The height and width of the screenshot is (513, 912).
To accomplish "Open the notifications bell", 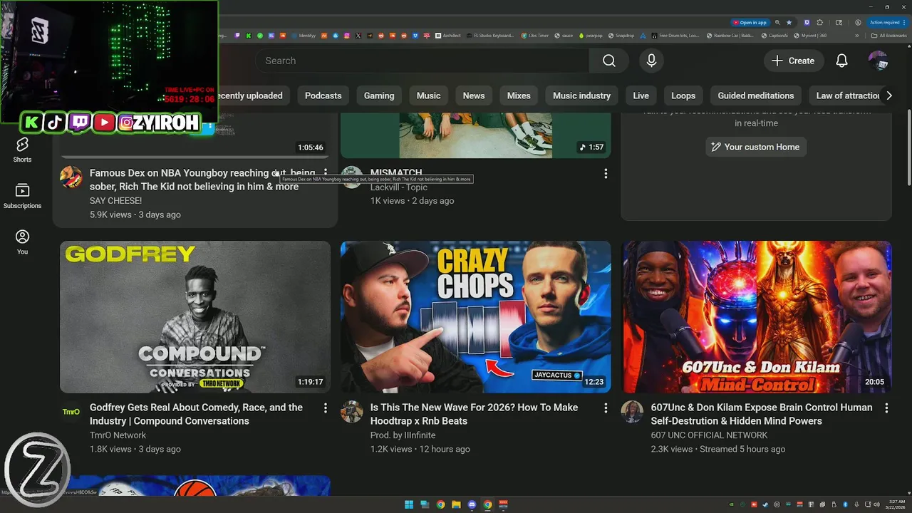I will (841, 61).
